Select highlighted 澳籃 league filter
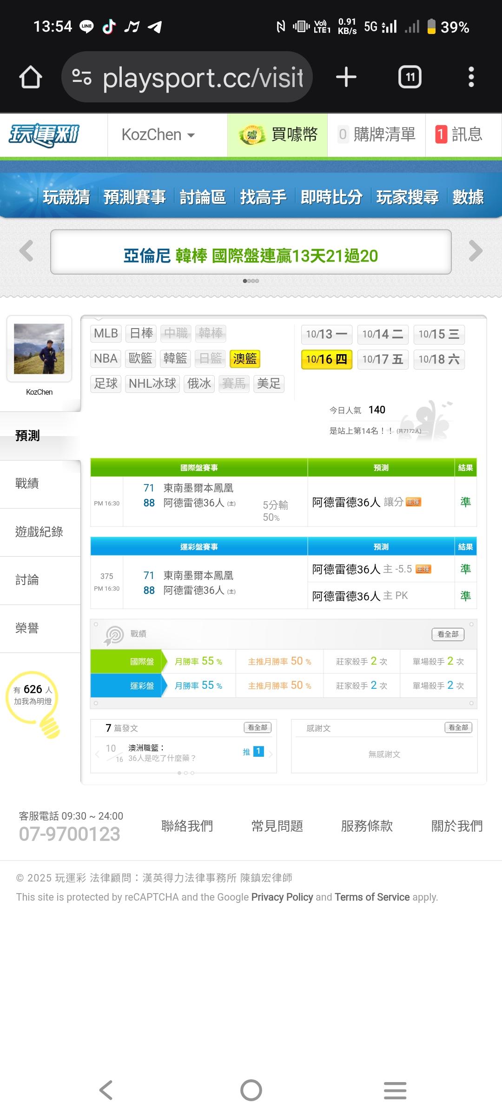 245,358
